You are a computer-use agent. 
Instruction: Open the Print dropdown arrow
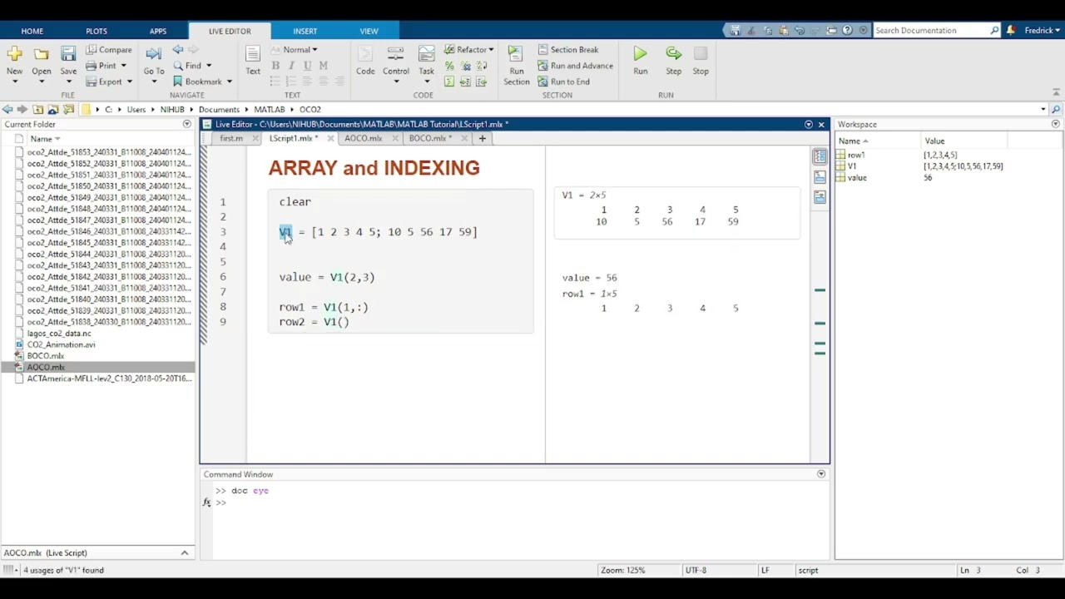pos(123,66)
